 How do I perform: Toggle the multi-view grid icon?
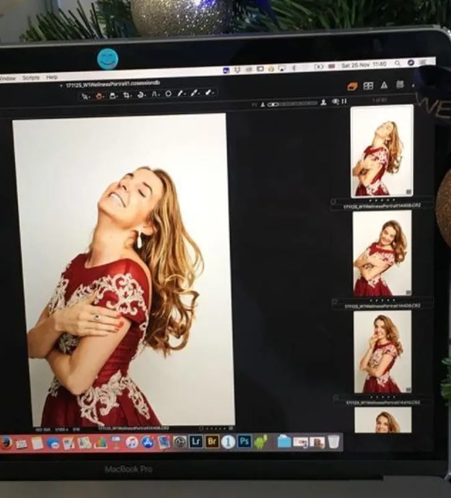tap(368, 85)
